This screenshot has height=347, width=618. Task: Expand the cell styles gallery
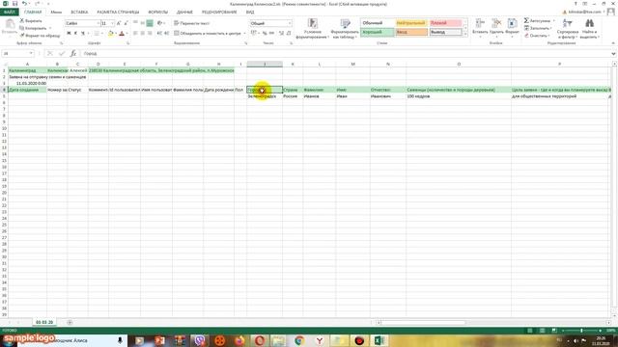point(465,35)
